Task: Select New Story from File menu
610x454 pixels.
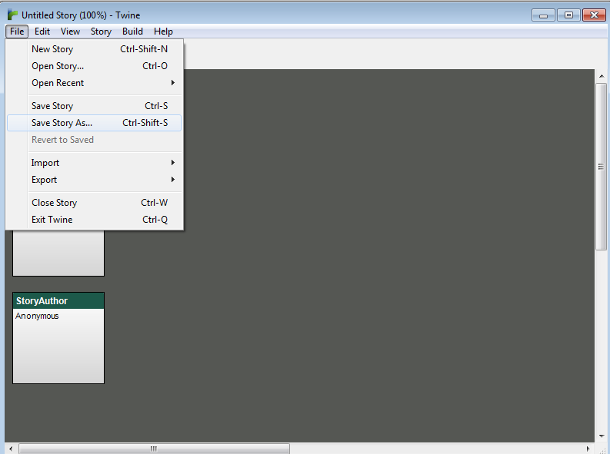Action: pyautogui.click(x=52, y=49)
